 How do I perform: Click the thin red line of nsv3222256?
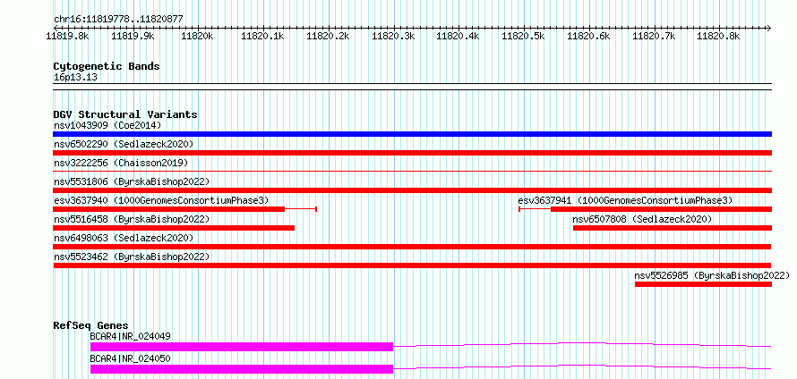coord(412,172)
